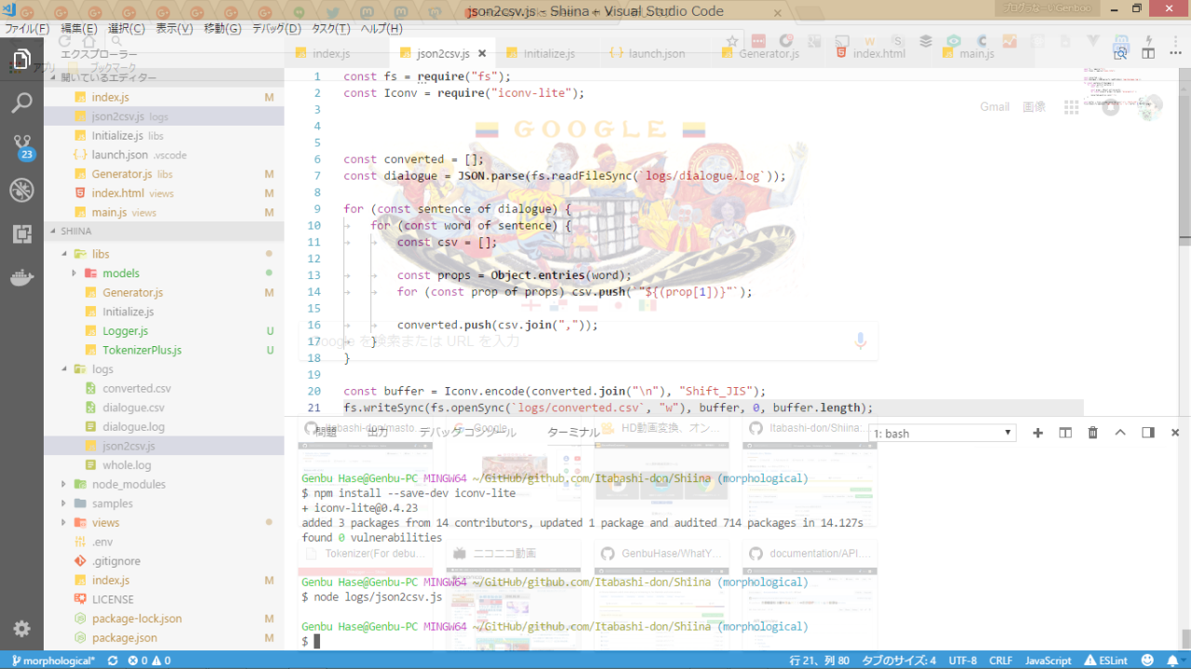
Task: Open the Docker view in activity bar
Action: (21, 278)
